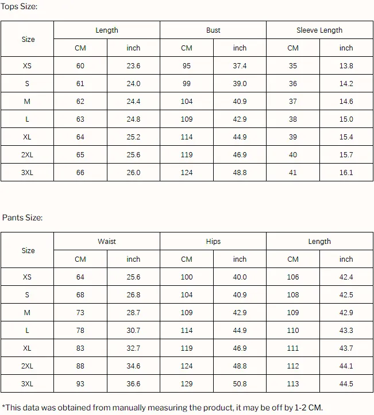The height and width of the screenshot is (415, 374).
Task: Click the Hips column header
Action: (213, 242)
